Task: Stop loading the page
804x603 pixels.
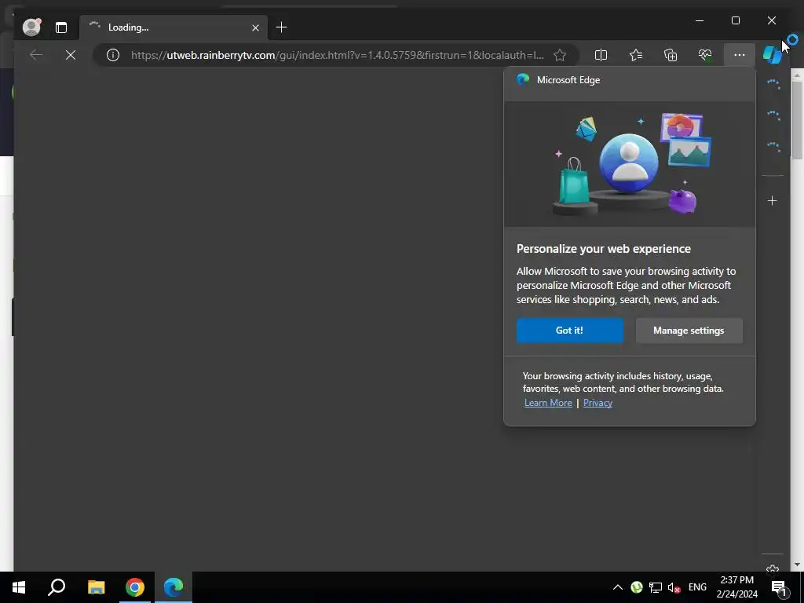Action: point(71,55)
